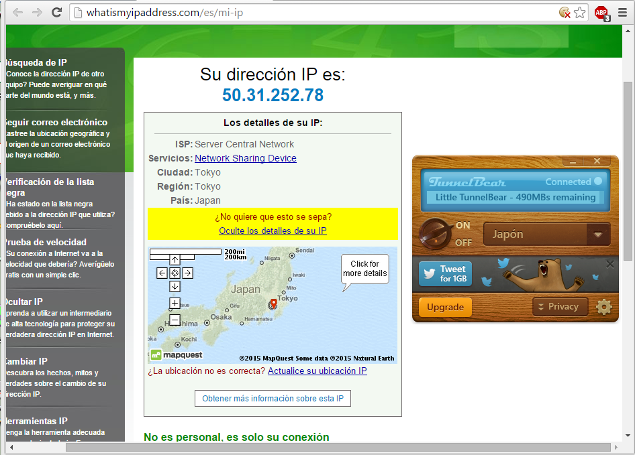Bookmark page with star icon
635x455 pixels.
[x=580, y=13]
